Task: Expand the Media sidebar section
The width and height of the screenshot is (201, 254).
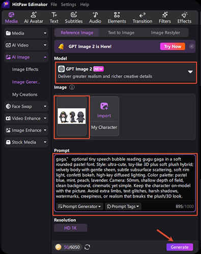Action: click(x=26, y=33)
